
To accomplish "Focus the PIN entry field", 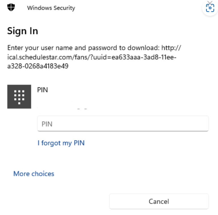I will [x=123, y=123].
